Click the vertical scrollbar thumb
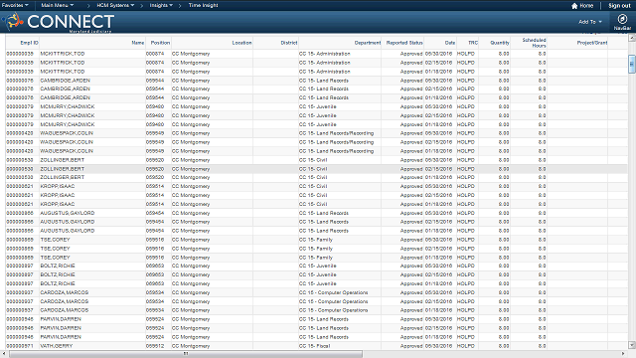 (632, 64)
